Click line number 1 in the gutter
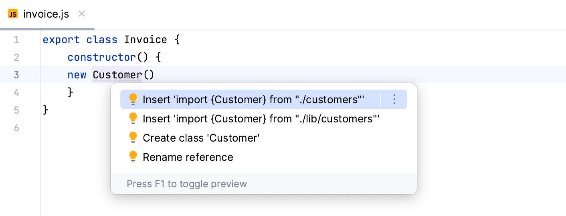 [x=16, y=40]
